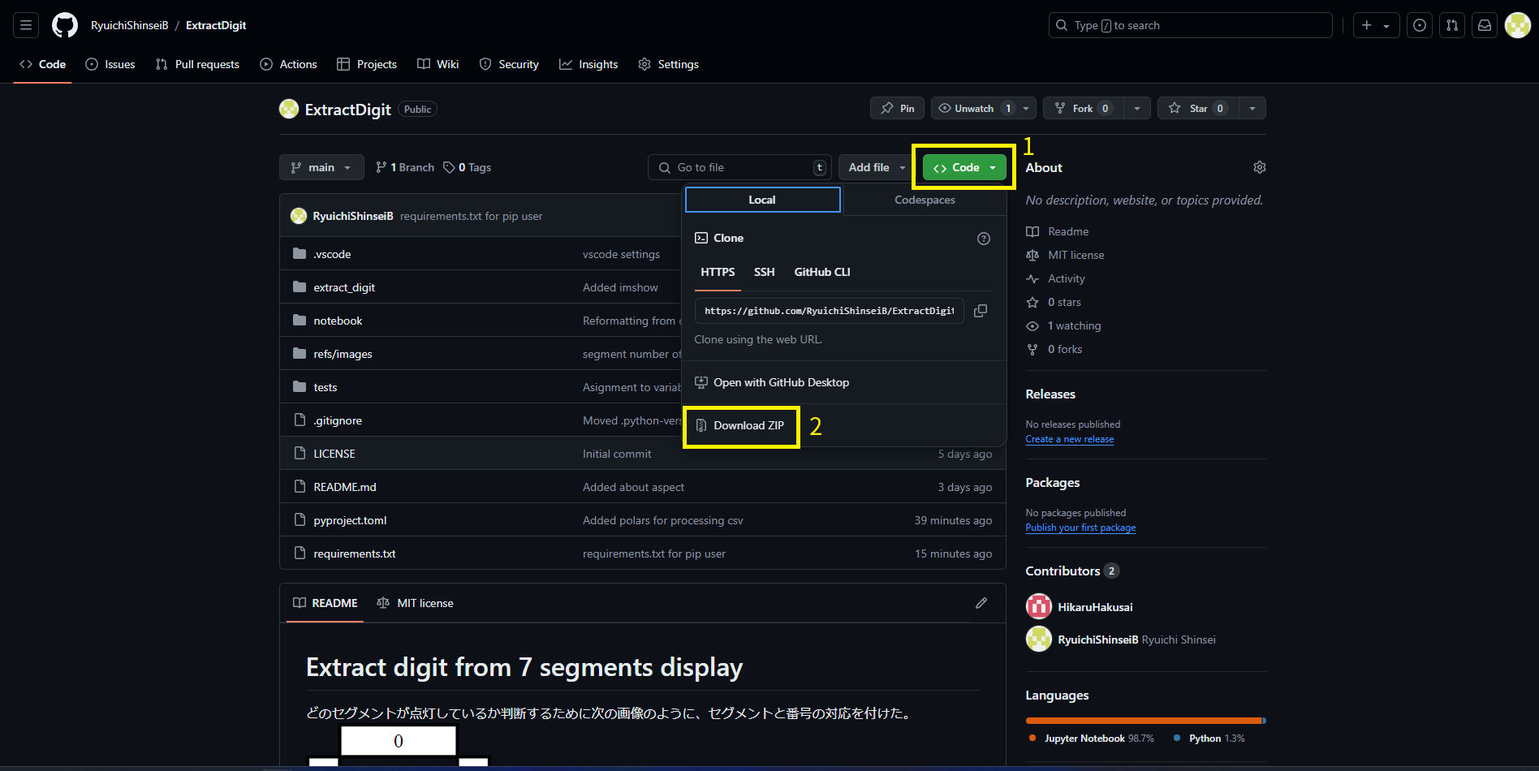
Task: Focus the Go to file search box
Action: click(739, 167)
